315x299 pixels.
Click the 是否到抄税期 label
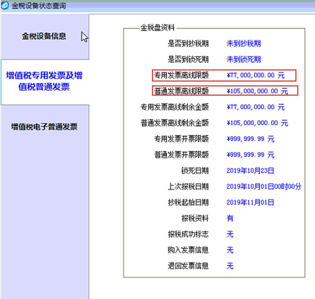(x=188, y=43)
